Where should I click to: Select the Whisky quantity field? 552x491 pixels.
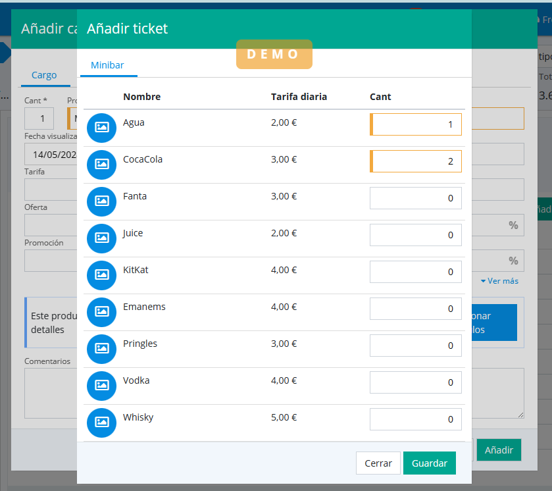click(416, 419)
